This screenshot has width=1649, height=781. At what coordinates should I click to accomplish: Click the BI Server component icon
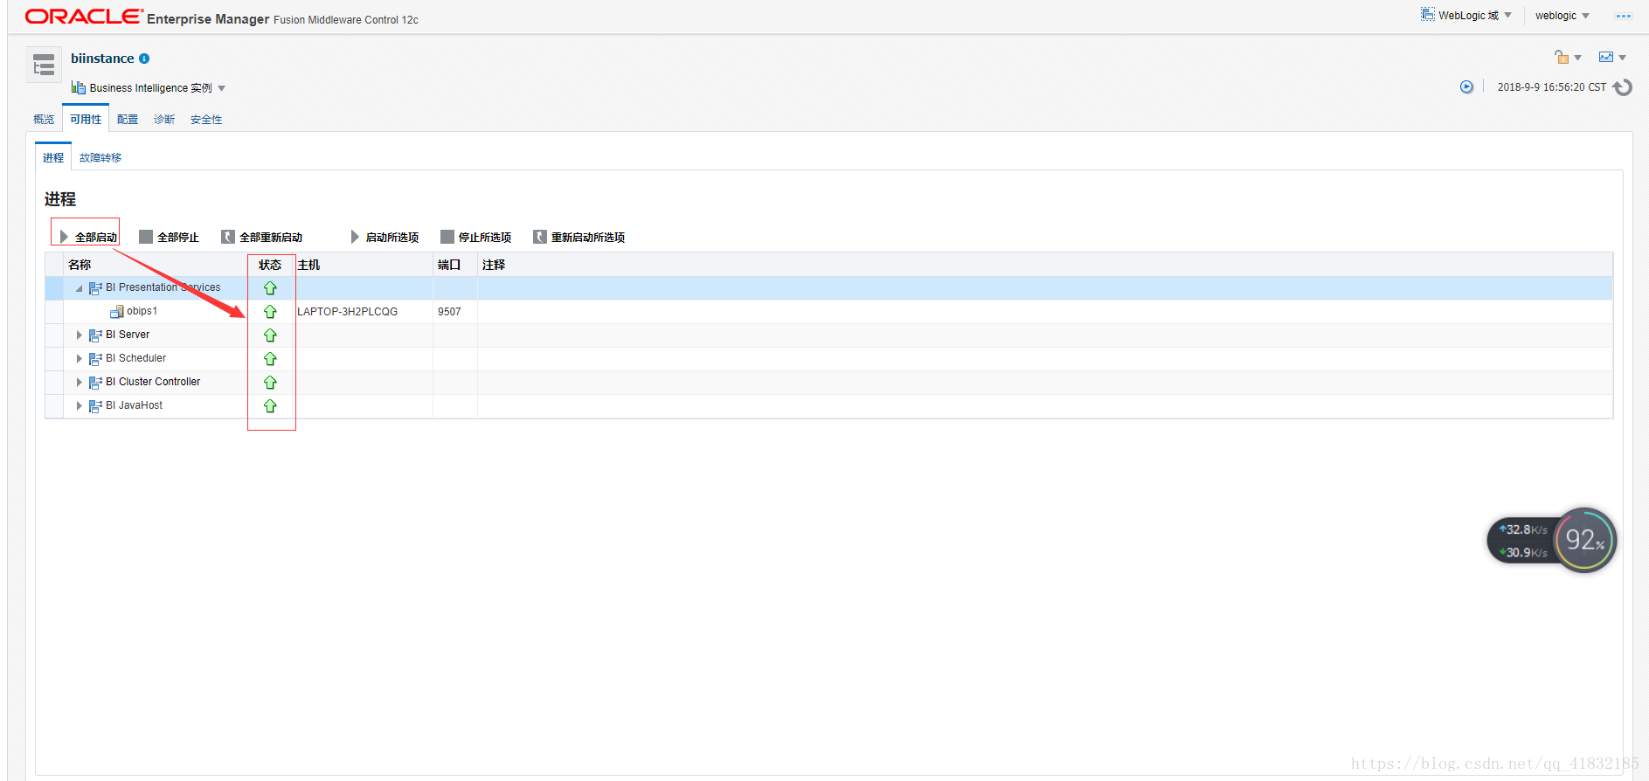pyautogui.click(x=95, y=335)
